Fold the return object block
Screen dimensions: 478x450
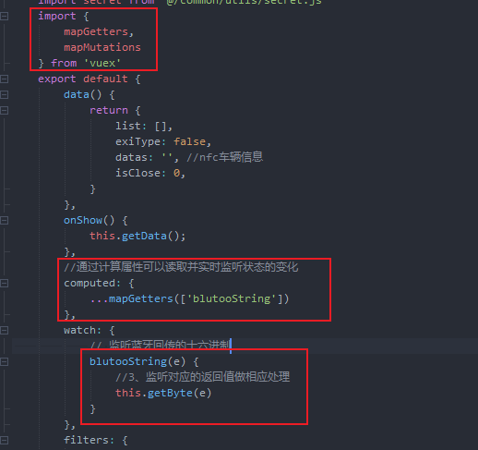(x=4, y=110)
